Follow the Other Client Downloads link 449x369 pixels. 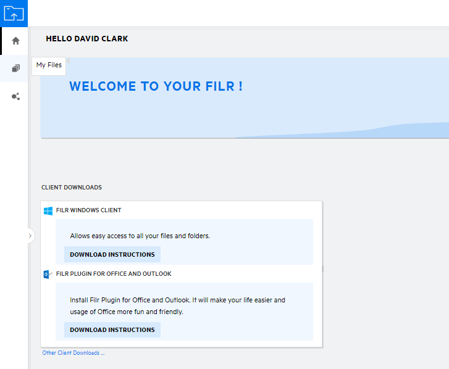pos(73,353)
